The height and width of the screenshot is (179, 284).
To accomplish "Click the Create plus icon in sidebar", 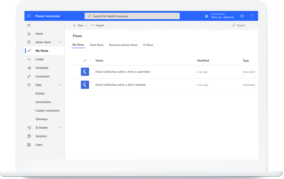I will point(29,59).
